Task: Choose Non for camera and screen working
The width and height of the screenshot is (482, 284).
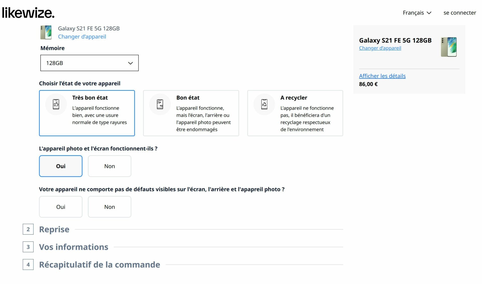Action: coord(109,166)
